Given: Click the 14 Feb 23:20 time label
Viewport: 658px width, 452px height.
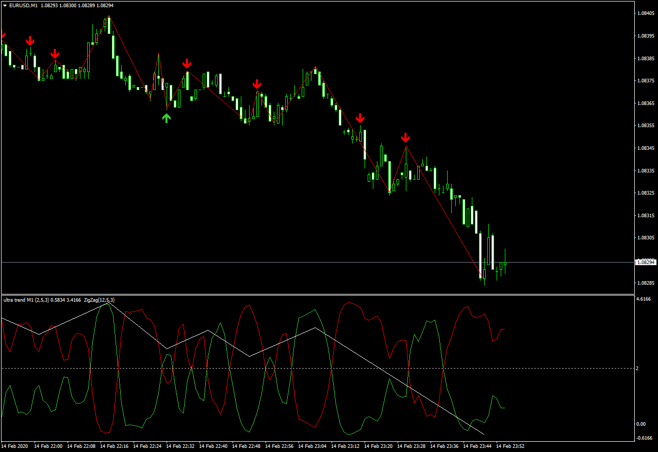Looking at the screenshot, I should pos(378,446).
